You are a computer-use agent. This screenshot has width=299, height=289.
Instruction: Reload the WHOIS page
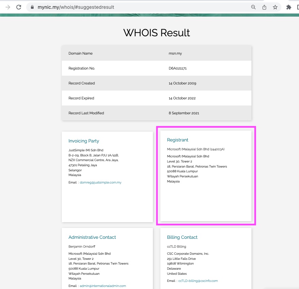coord(19,7)
